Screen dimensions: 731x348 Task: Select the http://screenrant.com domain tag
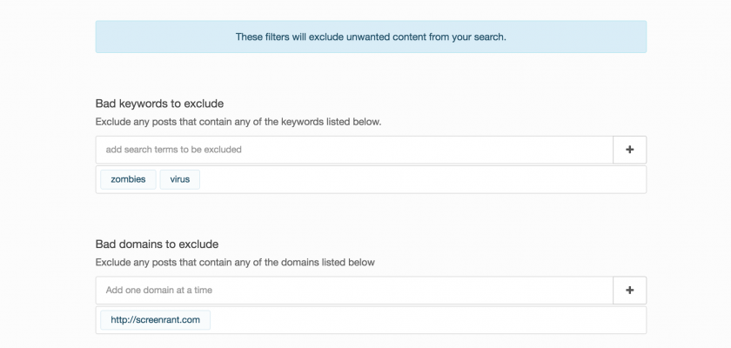coord(155,320)
